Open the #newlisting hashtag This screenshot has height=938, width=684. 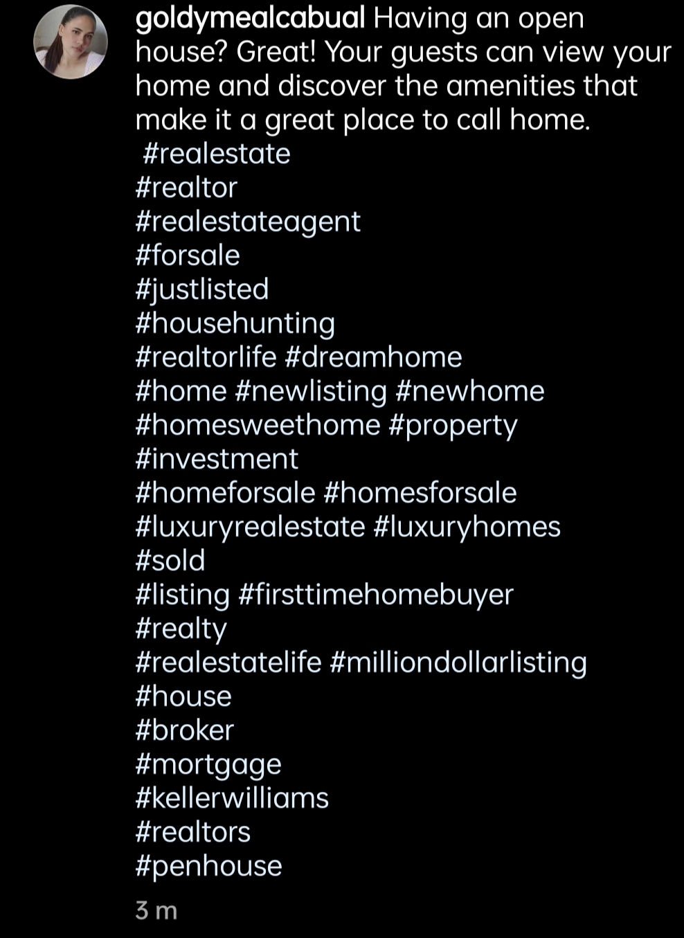(311, 391)
